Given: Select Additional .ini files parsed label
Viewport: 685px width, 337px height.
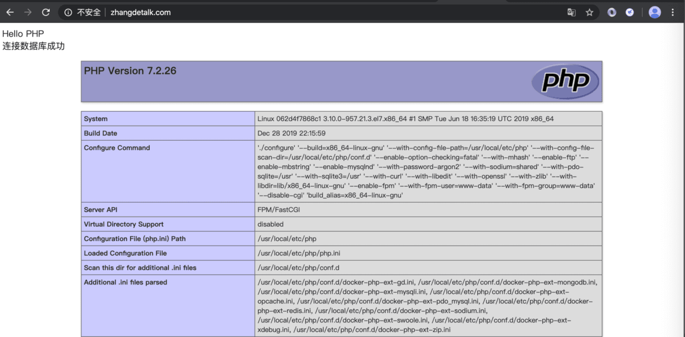Looking at the screenshot, I should 126,282.
